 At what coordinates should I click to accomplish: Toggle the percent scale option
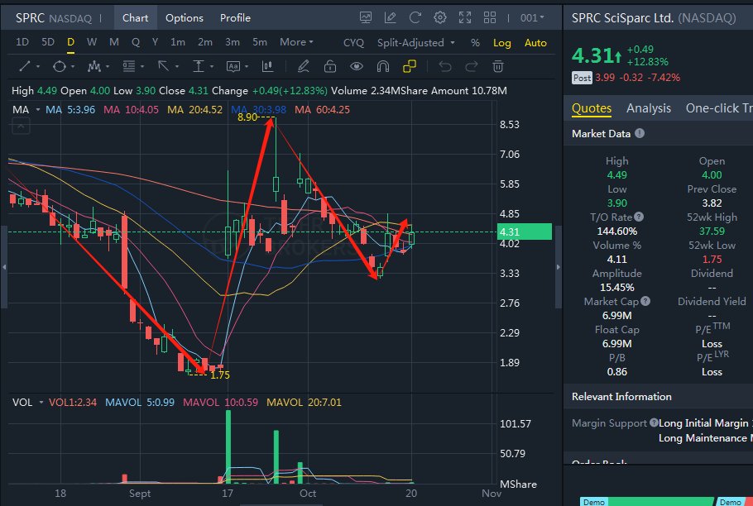[x=475, y=43]
